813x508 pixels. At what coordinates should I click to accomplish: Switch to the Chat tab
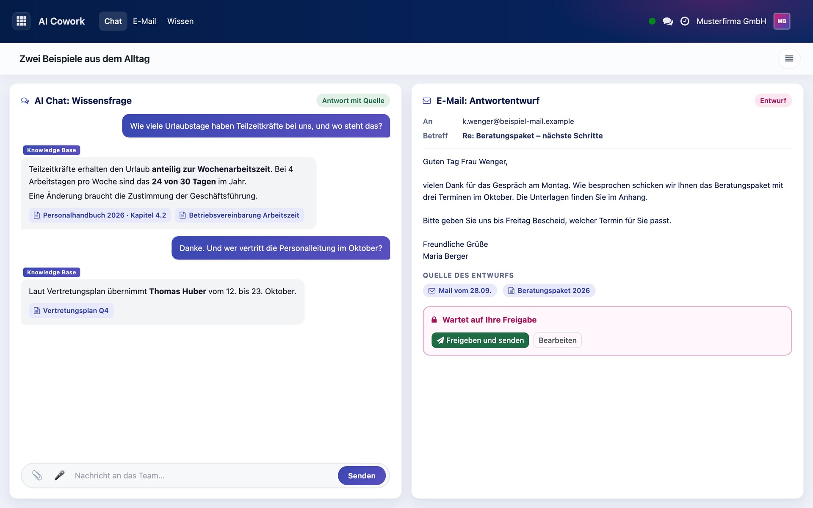(x=113, y=21)
